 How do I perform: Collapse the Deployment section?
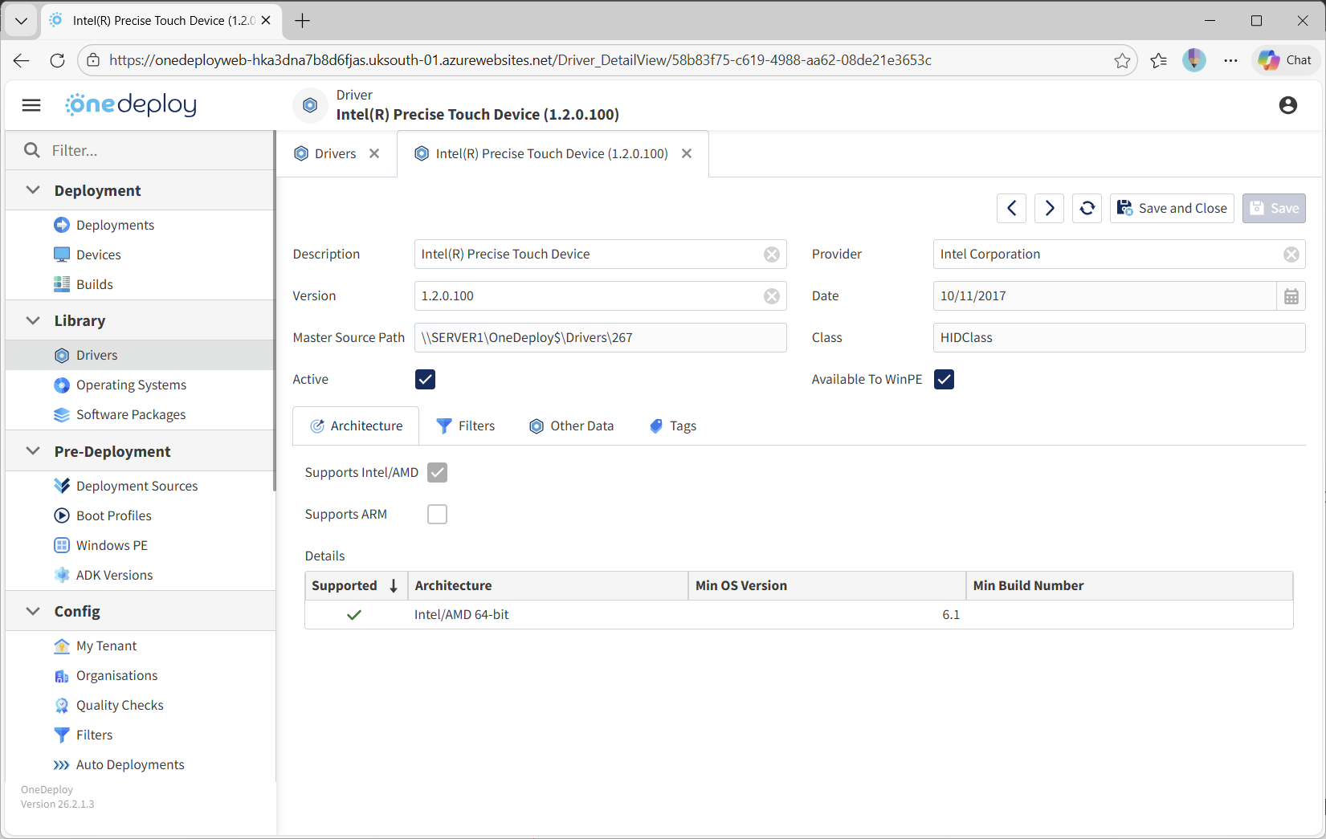pos(33,190)
